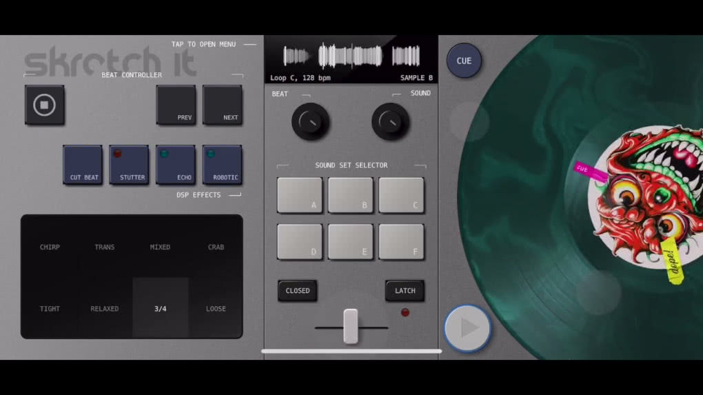Image resolution: width=703 pixels, height=395 pixels.
Task: Skip to next beat with NEXT
Action: coord(223,105)
